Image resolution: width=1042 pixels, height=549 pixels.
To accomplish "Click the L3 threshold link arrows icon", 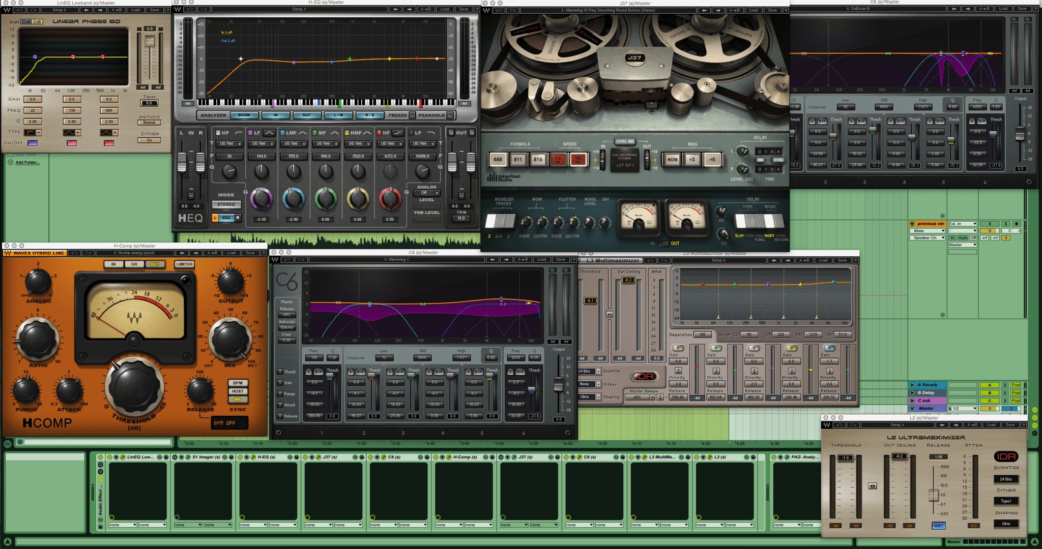I will pyautogui.click(x=610, y=315).
